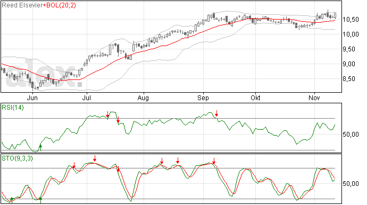
Task: Click the RSI(14) panel label
Action: 13,108
